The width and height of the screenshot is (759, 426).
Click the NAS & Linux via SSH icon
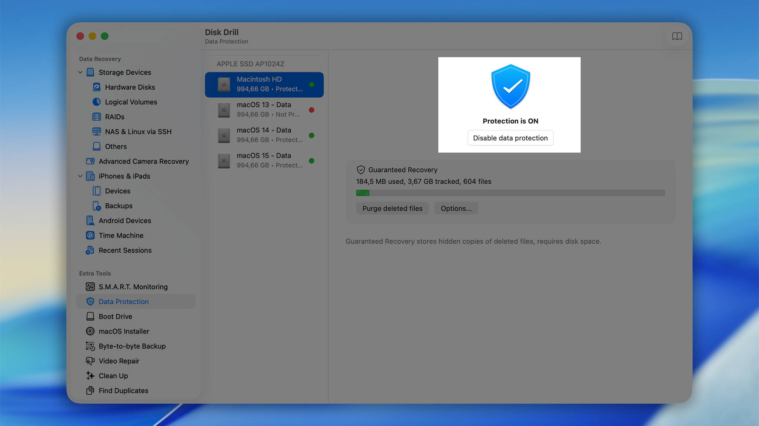pyautogui.click(x=96, y=131)
